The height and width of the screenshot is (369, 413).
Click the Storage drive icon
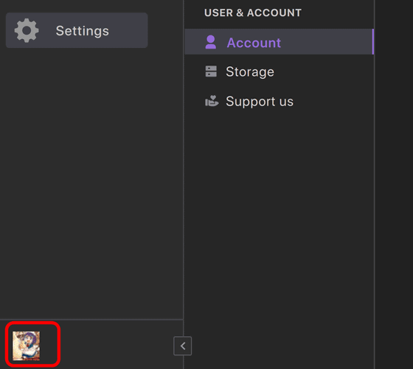(211, 71)
